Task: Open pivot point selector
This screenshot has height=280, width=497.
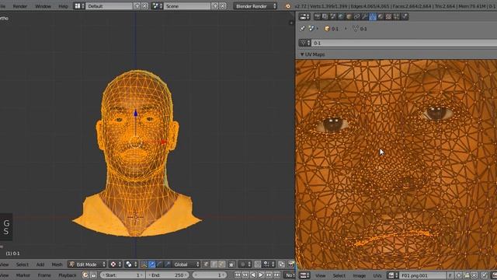Action: [131, 264]
